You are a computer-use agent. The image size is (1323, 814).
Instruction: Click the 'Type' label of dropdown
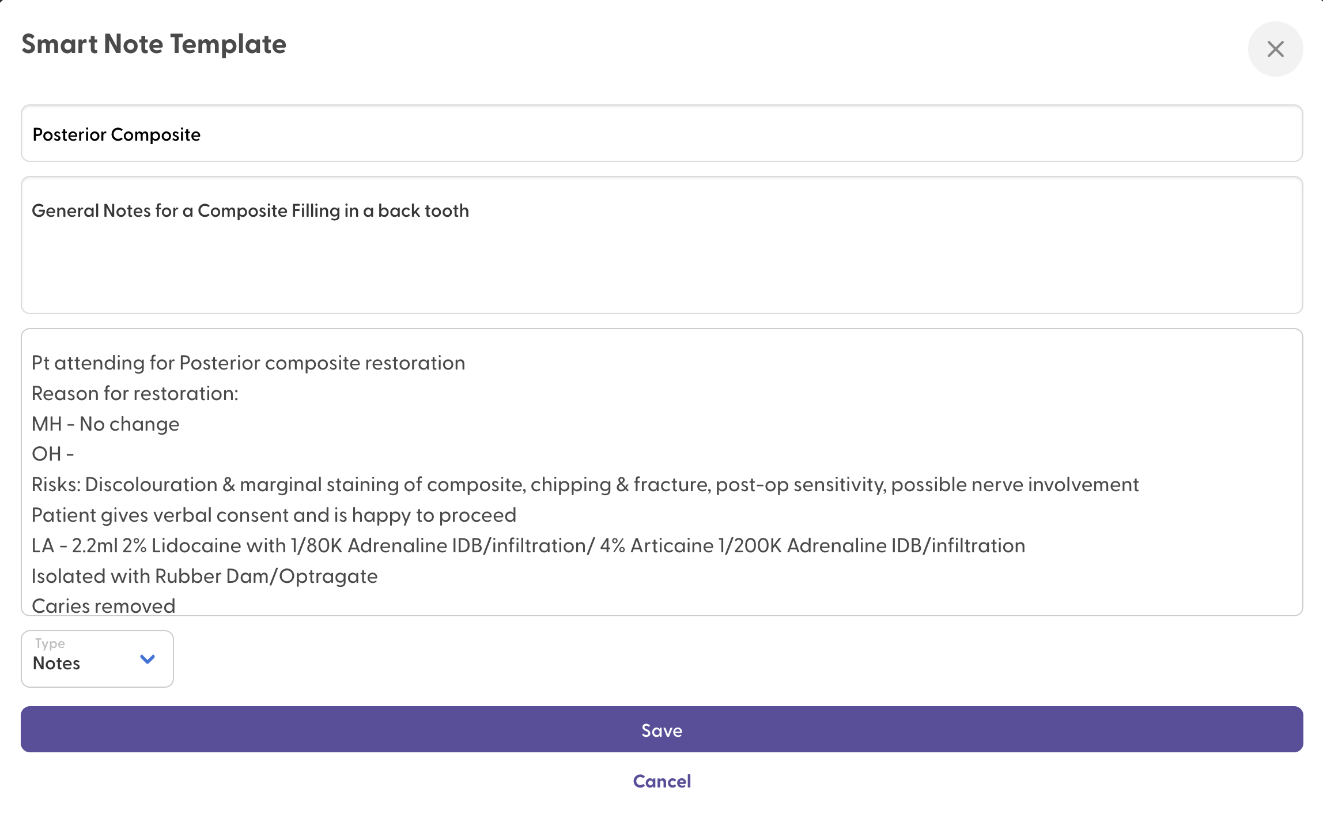point(50,643)
